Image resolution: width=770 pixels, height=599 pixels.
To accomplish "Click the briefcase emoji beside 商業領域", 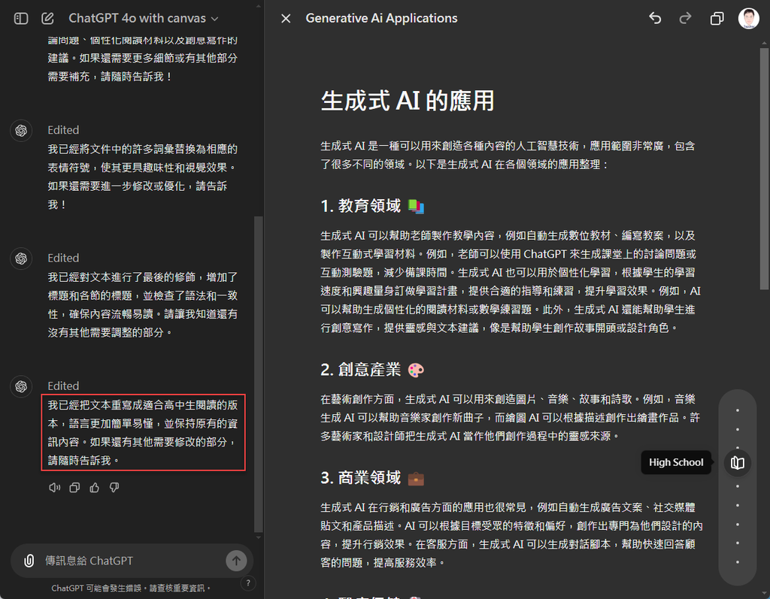I will pyautogui.click(x=416, y=478).
